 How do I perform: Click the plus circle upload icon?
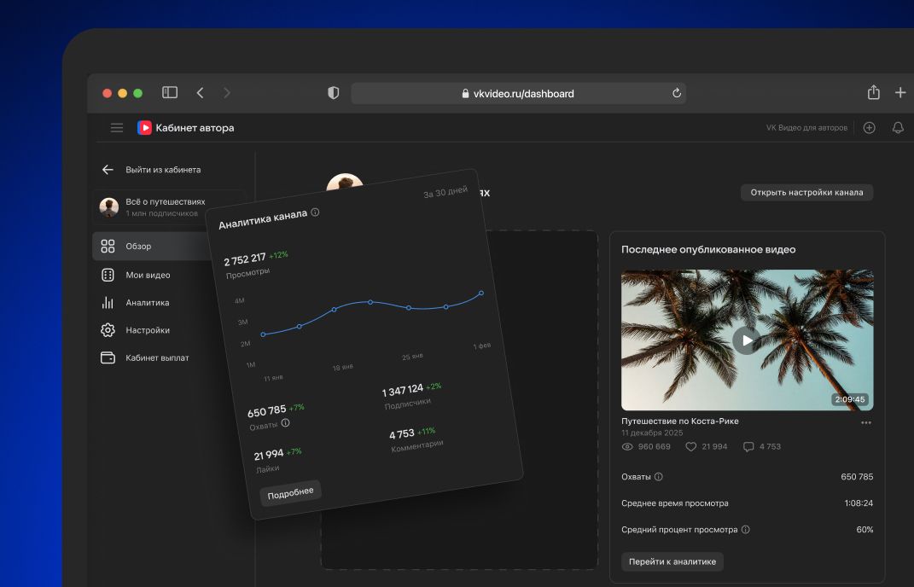tap(869, 128)
